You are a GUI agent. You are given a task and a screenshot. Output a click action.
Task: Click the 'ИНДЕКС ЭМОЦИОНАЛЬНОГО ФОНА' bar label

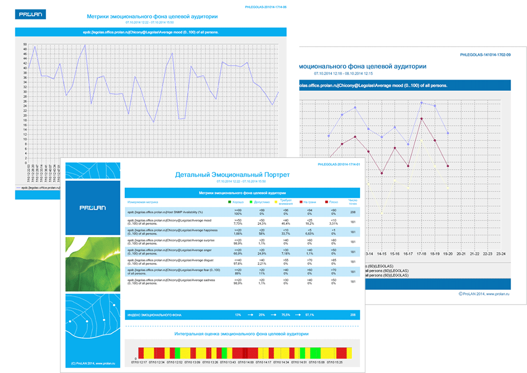[152, 315]
